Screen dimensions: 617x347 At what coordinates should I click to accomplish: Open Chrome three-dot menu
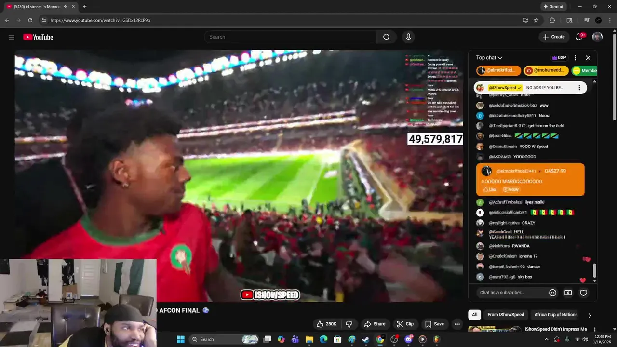click(610, 20)
